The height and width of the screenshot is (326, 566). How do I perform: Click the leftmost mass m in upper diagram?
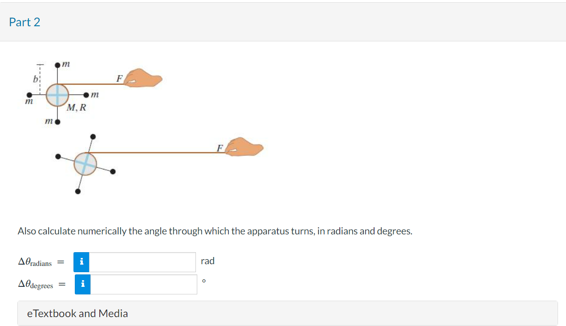coord(29,95)
